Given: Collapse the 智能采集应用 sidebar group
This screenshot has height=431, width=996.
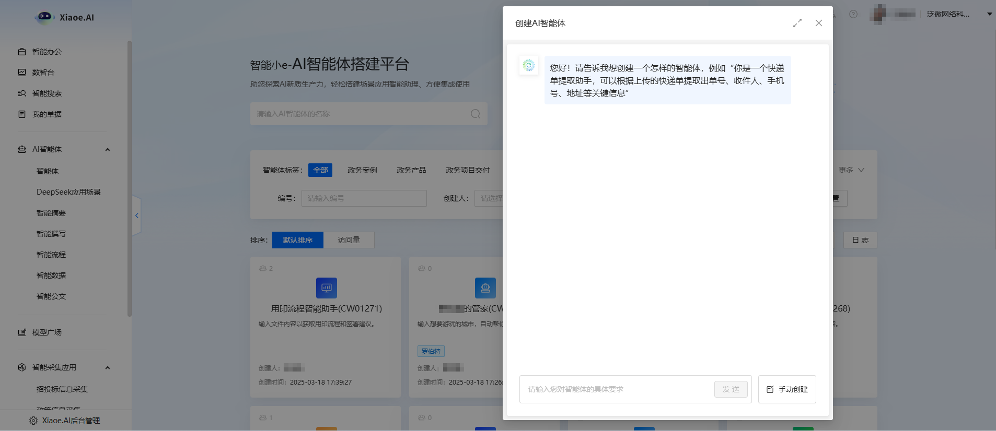Looking at the screenshot, I should tap(108, 368).
